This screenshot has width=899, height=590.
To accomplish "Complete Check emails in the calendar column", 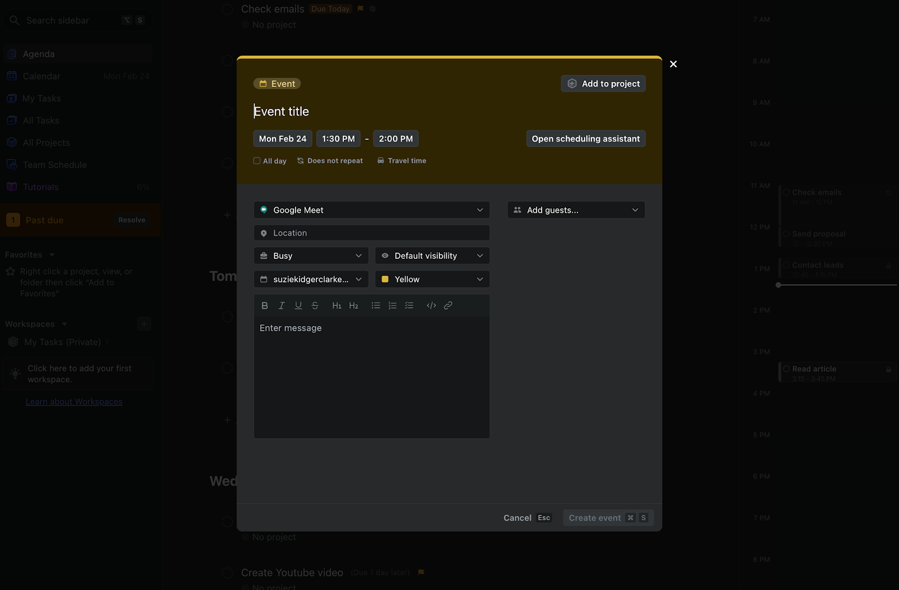I will 787,192.
